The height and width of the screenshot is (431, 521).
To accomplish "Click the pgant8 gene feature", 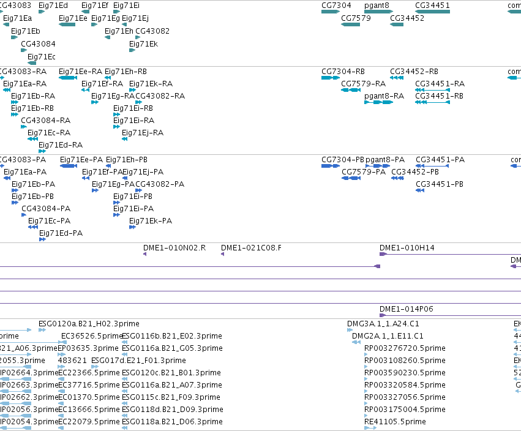I will [x=378, y=12].
